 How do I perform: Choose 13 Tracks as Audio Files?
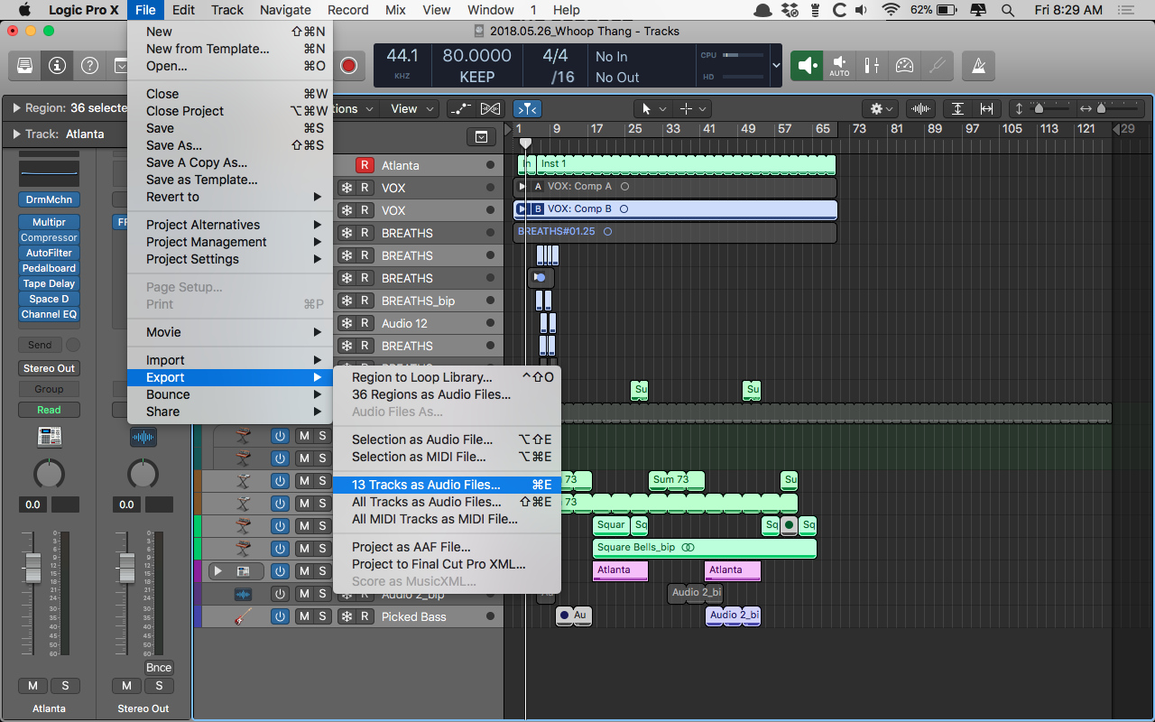[x=447, y=485]
